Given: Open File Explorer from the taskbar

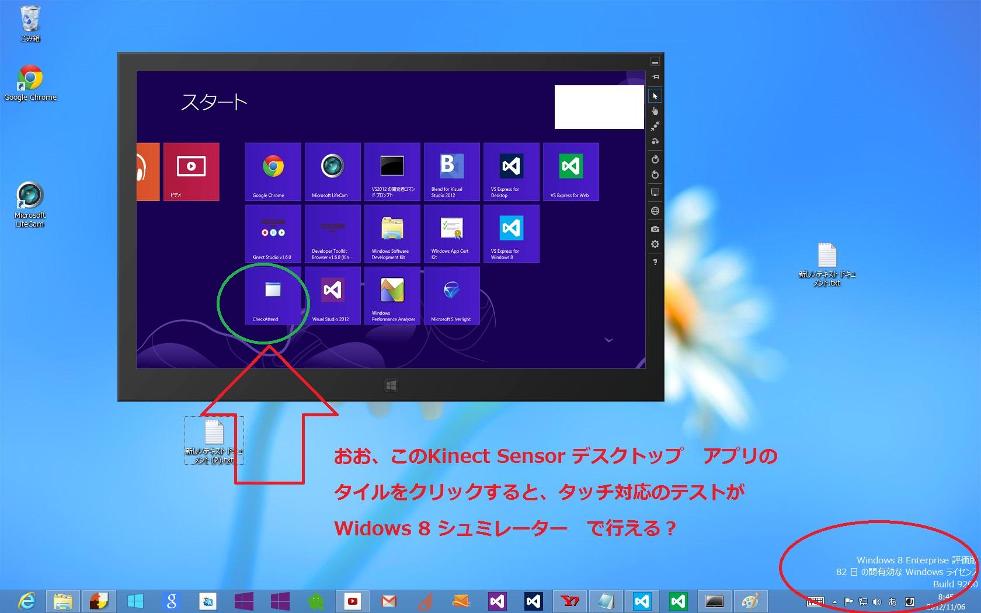Looking at the screenshot, I should coord(62,601).
